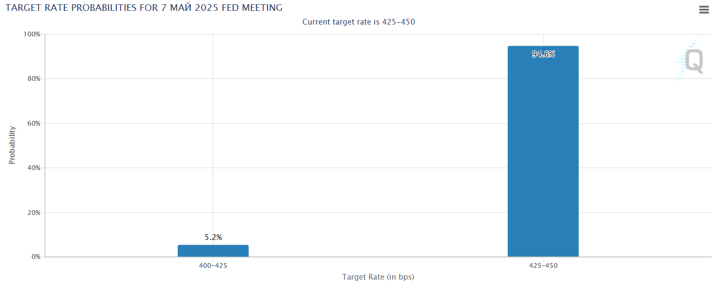Viewport: 713px width, 281px height.
Task: Open the chart context menu hamburger icon
Action: (704, 9)
